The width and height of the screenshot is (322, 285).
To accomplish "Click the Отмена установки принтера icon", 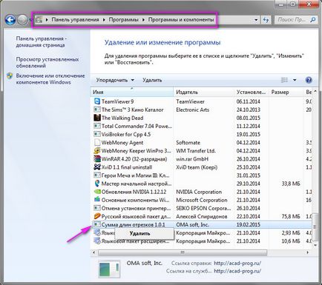I will [97, 208].
